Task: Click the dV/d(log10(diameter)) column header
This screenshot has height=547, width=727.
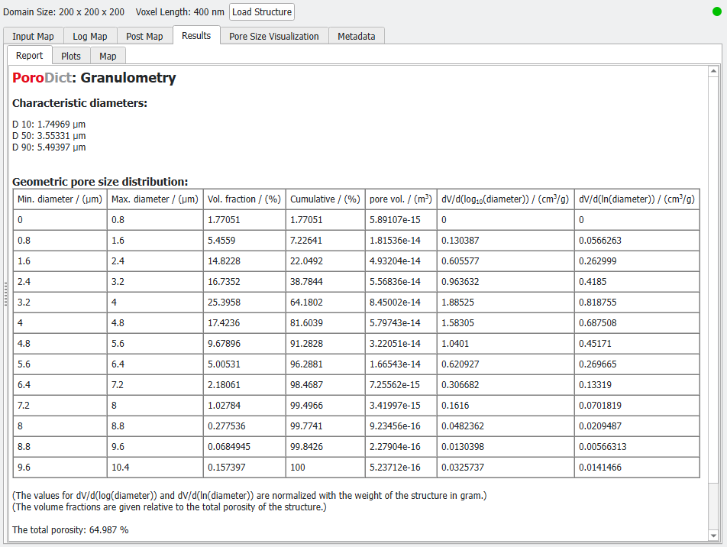Action: [506, 199]
